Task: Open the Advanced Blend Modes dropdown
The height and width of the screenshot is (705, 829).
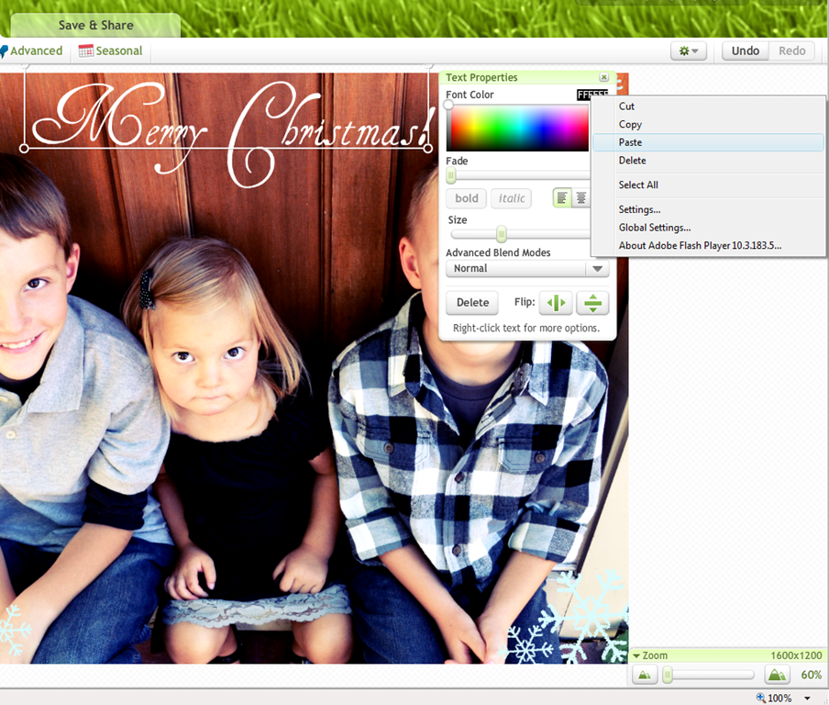Action: [x=527, y=268]
